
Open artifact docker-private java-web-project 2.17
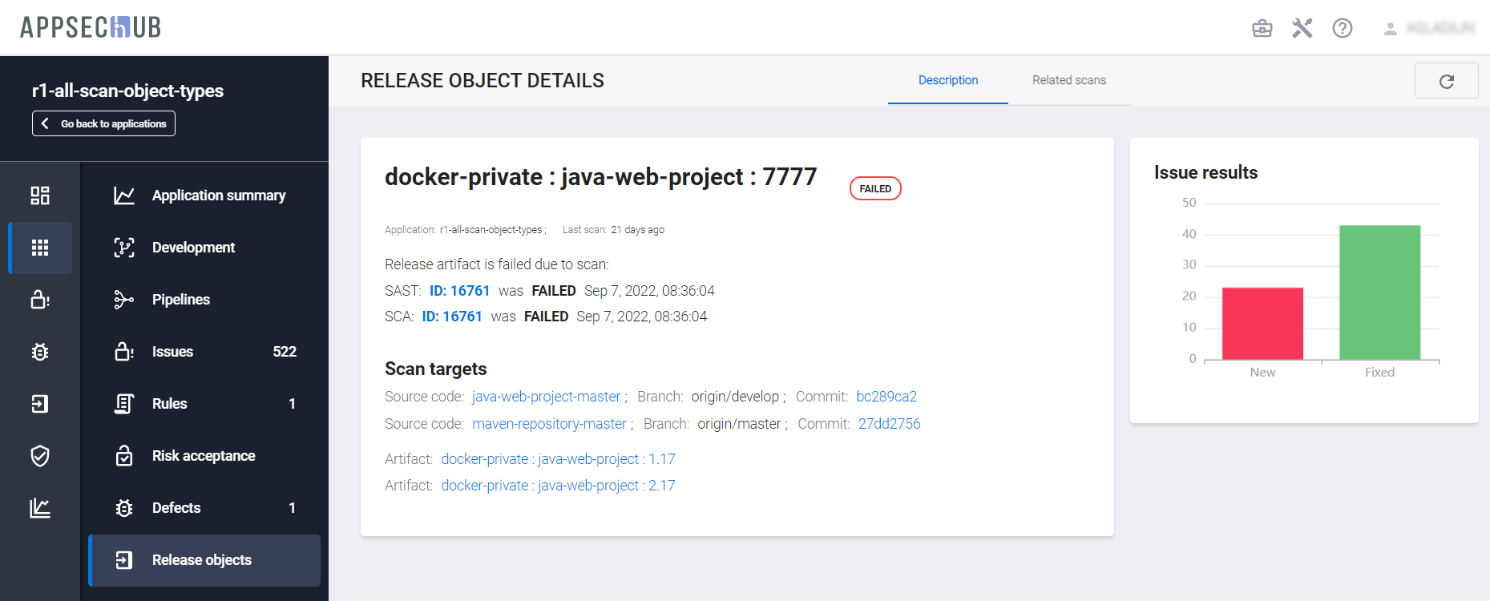[558, 486]
